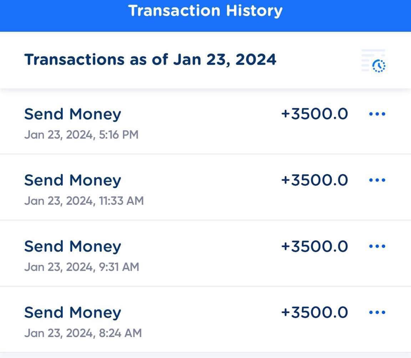This screenshot has height=358, width=411.
Task: View the Send Money entry from 8:24 AM
Action: (x=73, y=313)
